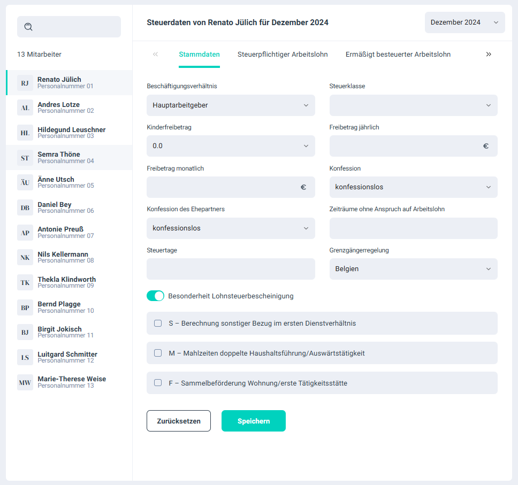Click the Euro icon in Freibetrag monatlich
The image size is (518, 485).
pyautogui.click(x=303, y=187)
